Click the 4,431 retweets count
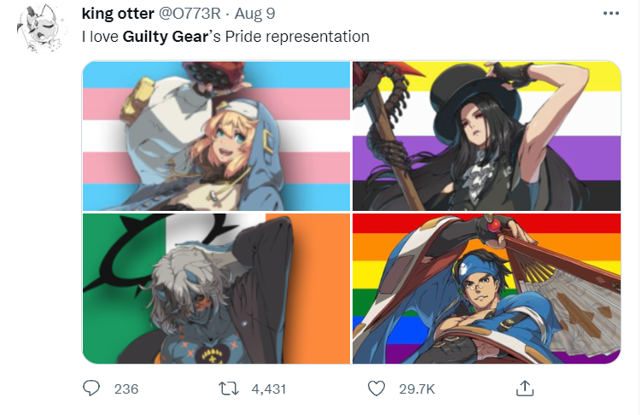 [269, 389]
